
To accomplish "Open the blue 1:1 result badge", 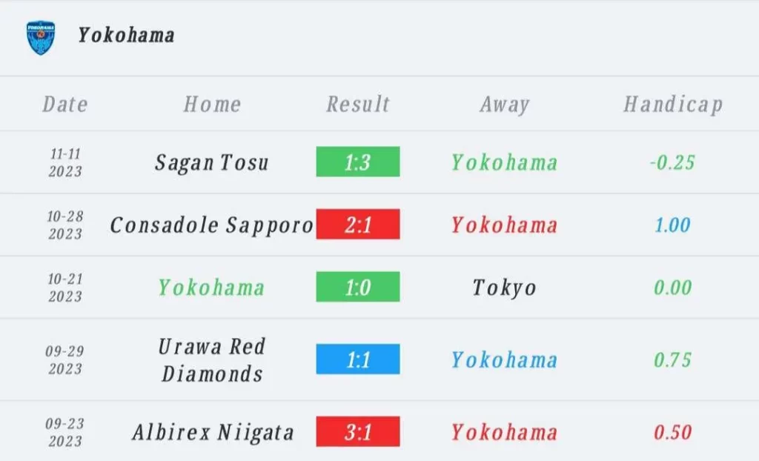I will pyautogui.click(x=358, y=359).
